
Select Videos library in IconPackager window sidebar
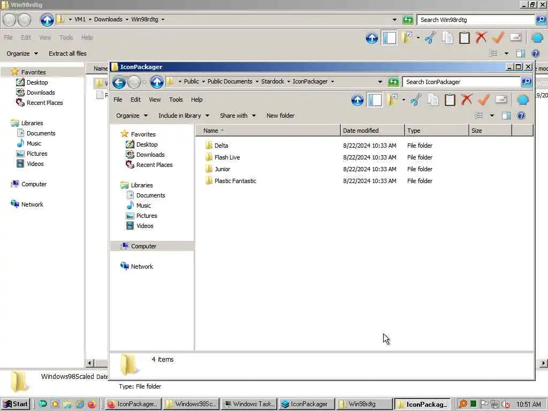tap(144, 226)
